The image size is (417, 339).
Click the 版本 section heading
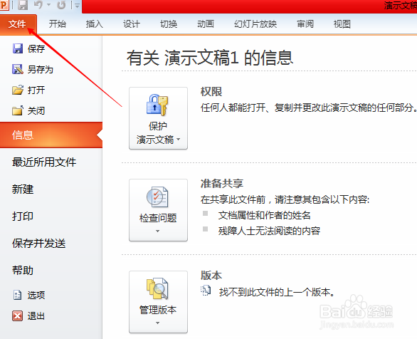click(x=211, y=276)
